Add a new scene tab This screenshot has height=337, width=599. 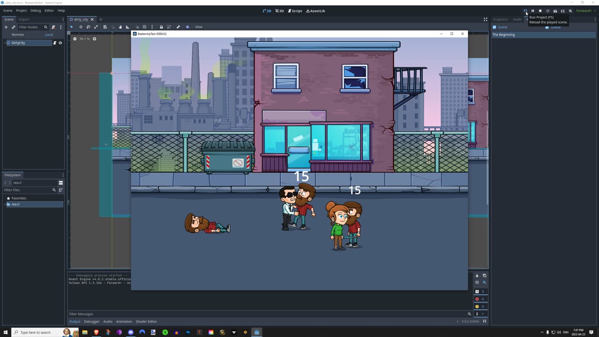point(101,19)
